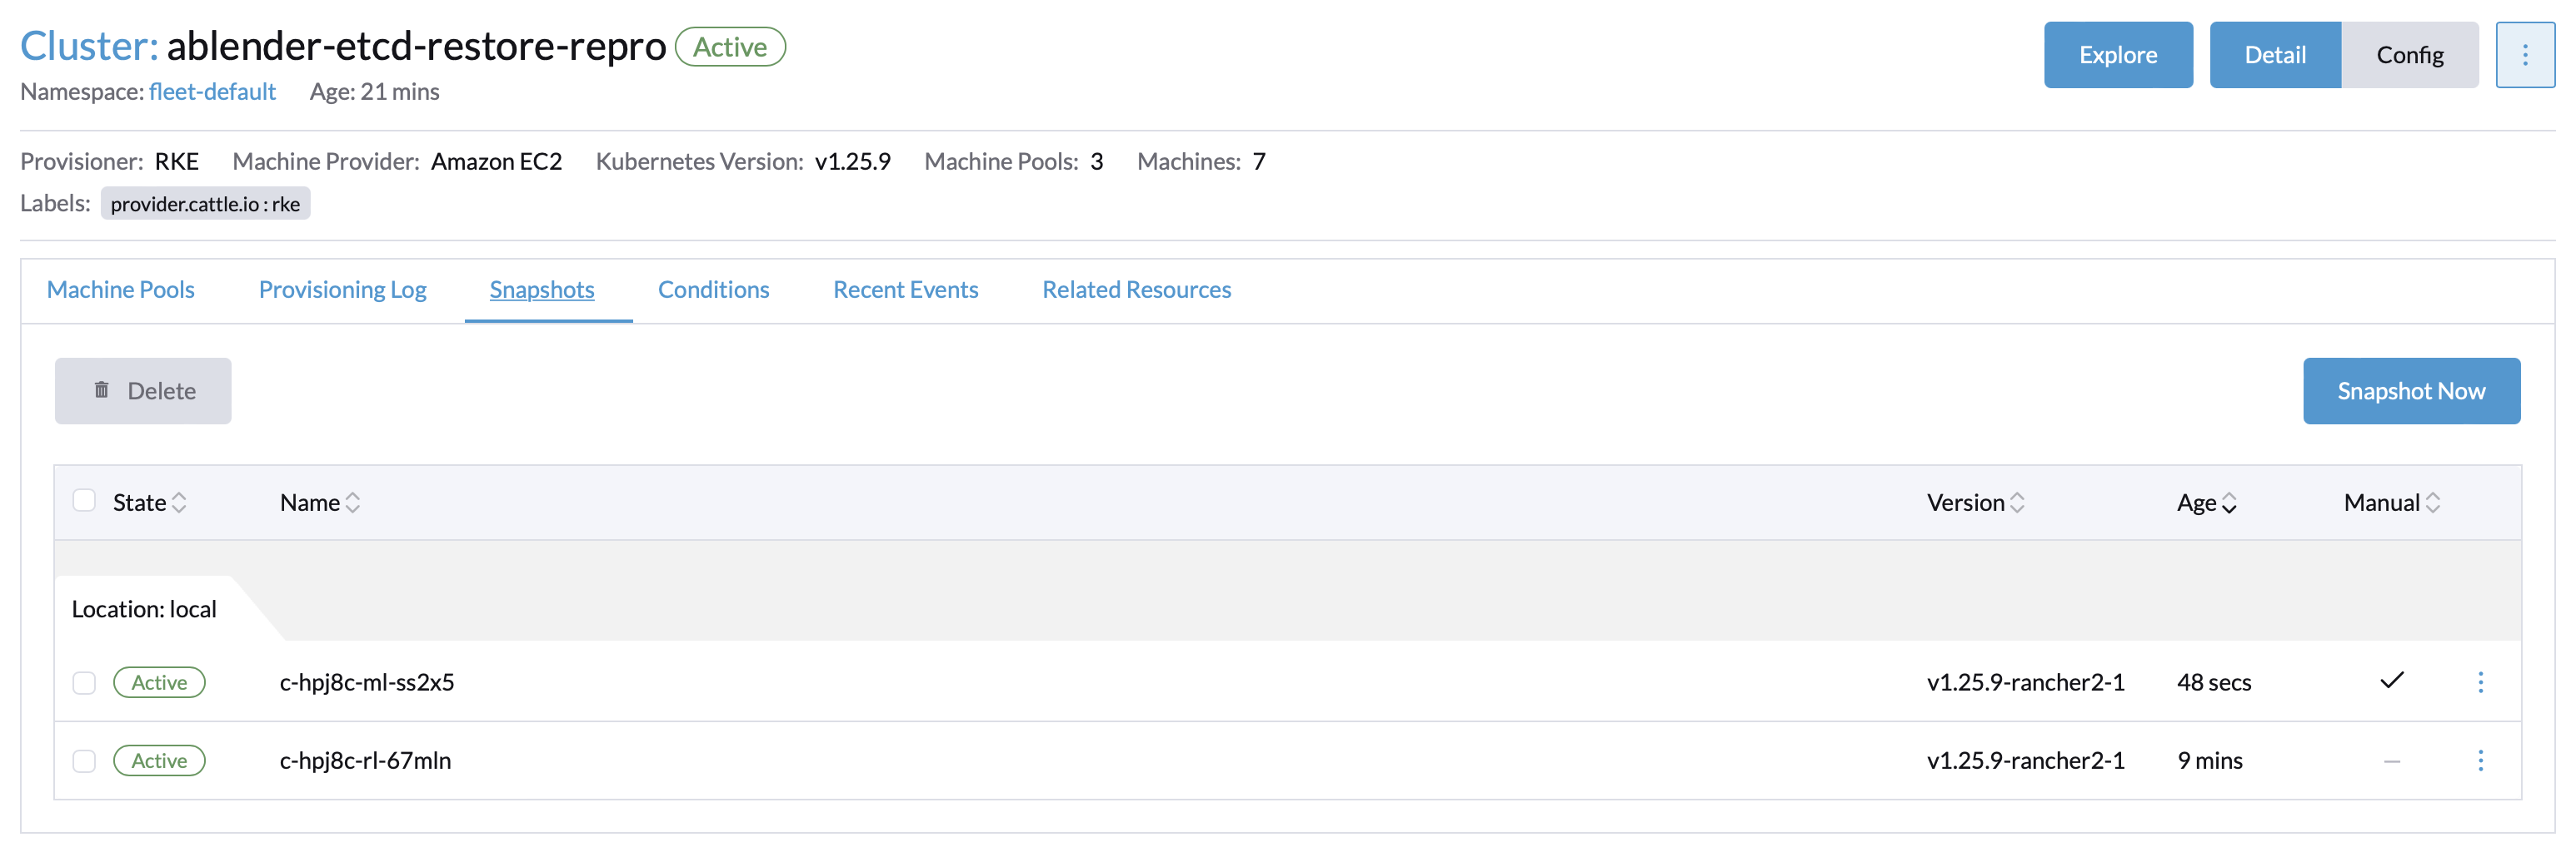Image resolution: width=2576 pixels, height=852 pixels.
Task: Select the checkbox for snapshot c-hpj8c-ml-ss2x5
Action: click(84, 682)
